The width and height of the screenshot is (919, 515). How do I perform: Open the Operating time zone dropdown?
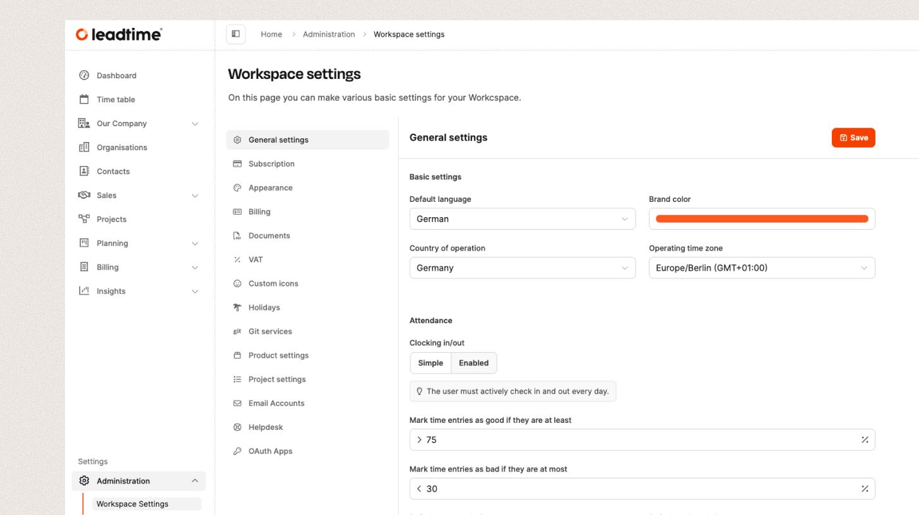click(761, 268)
